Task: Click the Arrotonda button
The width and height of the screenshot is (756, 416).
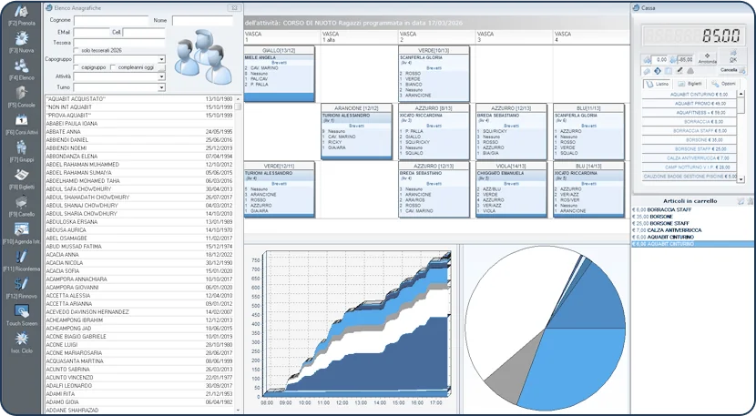Action: pos(708,58)
